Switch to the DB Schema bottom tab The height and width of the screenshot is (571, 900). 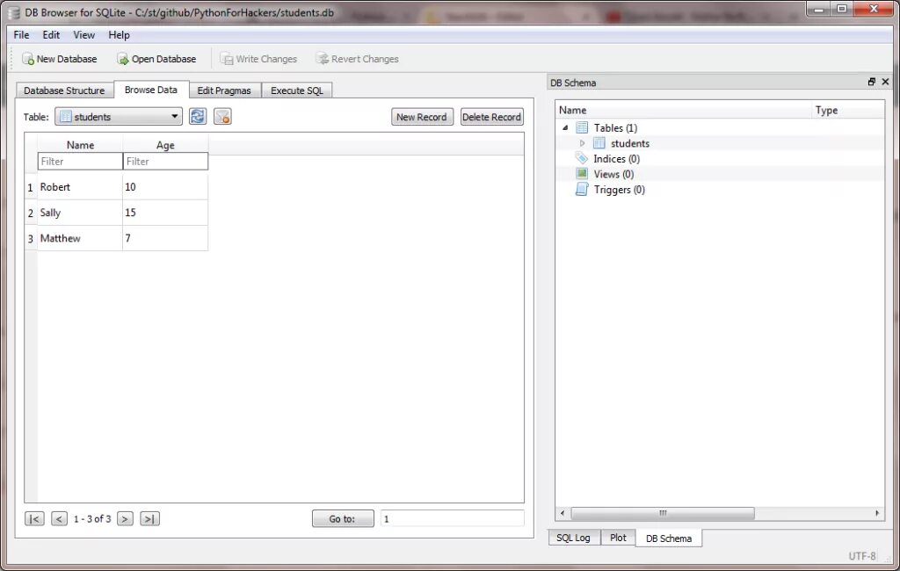(669, 538)
